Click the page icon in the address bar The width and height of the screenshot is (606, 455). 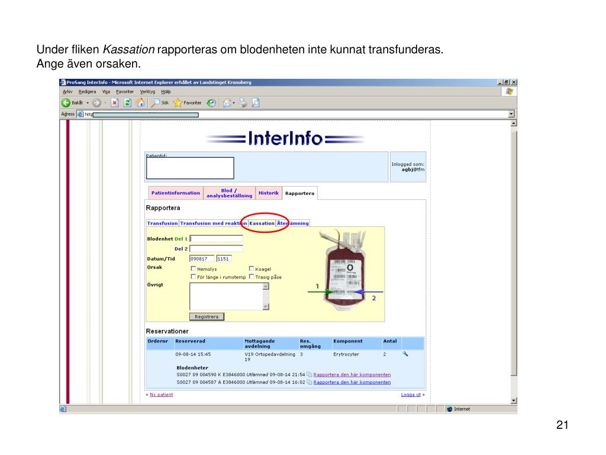click(80, 114)
